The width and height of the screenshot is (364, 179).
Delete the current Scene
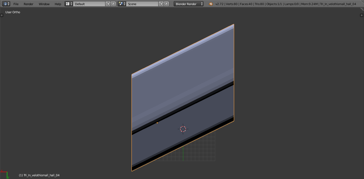(167, 4)
